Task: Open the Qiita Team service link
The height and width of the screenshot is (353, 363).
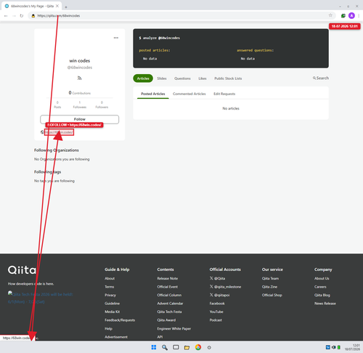Action: (270, 278)
